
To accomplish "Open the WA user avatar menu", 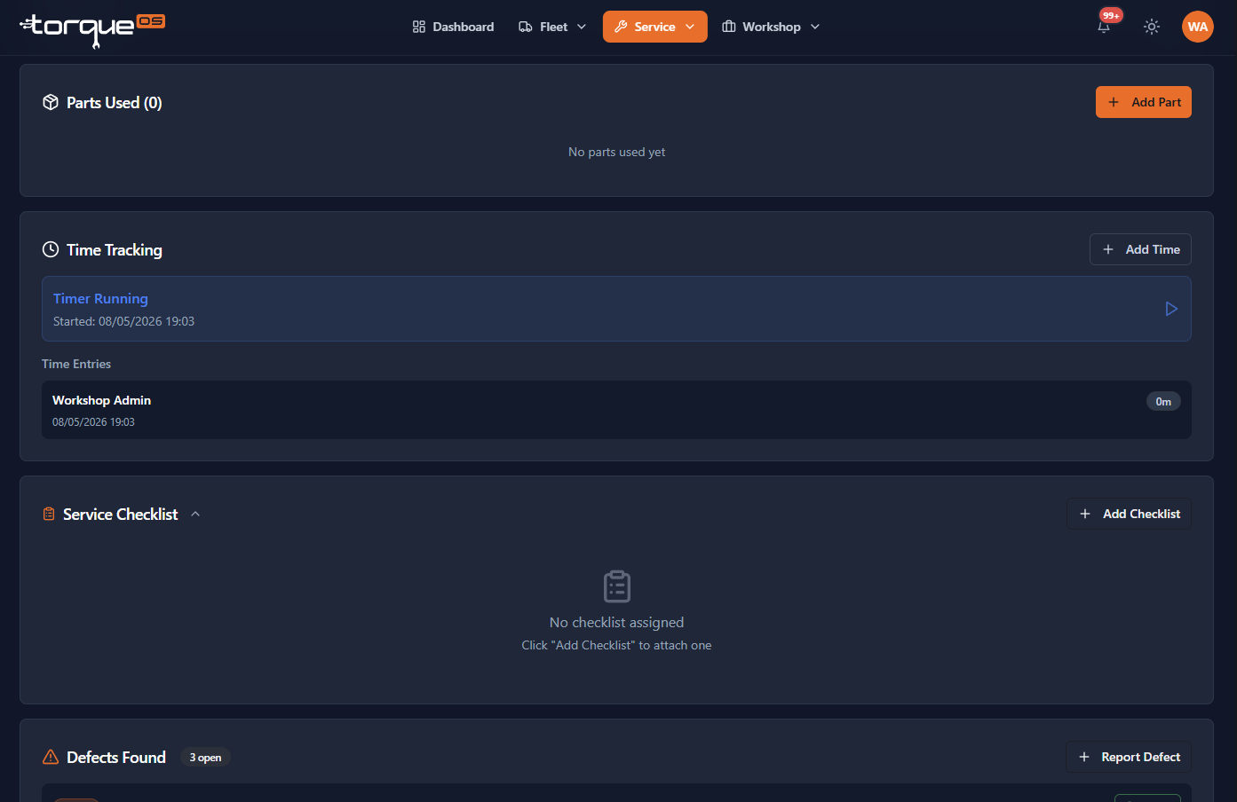I will point(1198,27).
